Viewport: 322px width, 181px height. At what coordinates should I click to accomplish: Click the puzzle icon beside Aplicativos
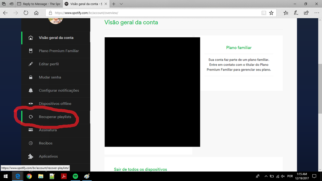(31, 157)
